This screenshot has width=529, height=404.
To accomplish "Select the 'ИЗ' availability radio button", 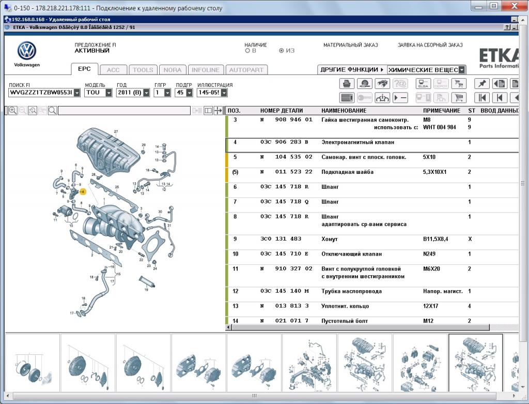I will (282, 51).
